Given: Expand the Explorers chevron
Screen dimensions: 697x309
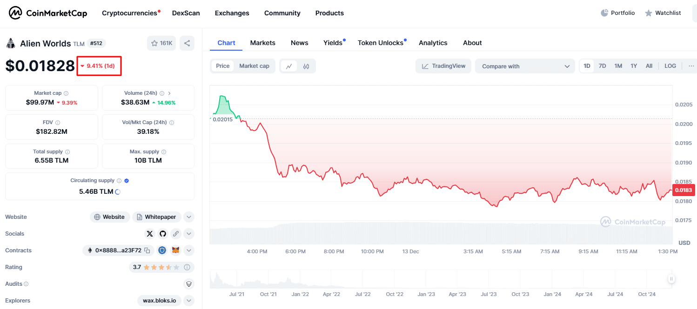Looking at the screenshot, I should (189, 301).
